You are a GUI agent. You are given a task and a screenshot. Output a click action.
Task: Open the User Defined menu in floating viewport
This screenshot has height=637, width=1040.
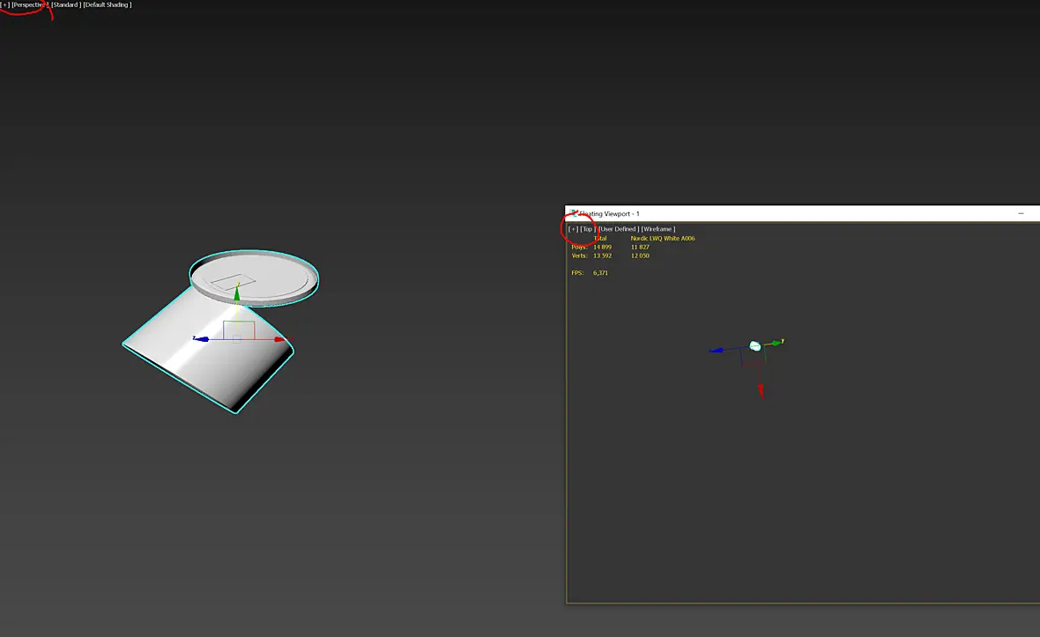pos(619,229)
